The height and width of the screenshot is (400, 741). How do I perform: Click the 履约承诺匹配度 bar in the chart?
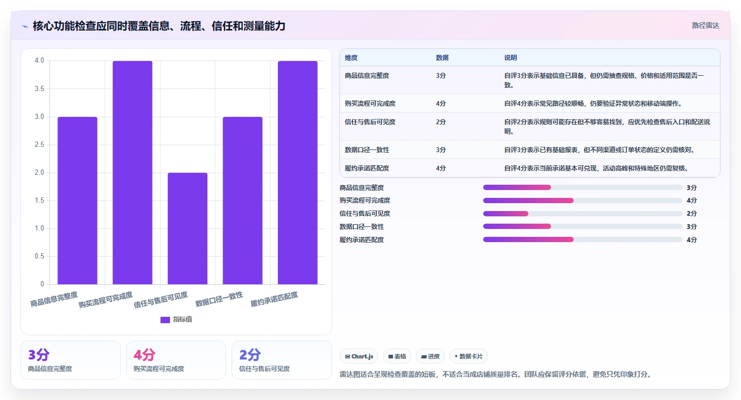298,173
